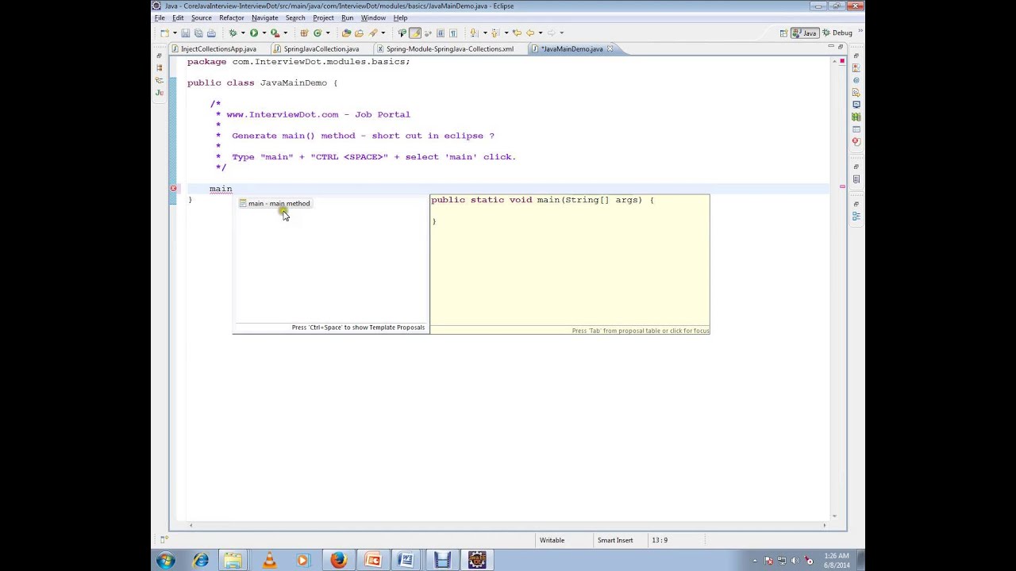
Task: Open VLC media player from taskbar
Action: point(269,561)
